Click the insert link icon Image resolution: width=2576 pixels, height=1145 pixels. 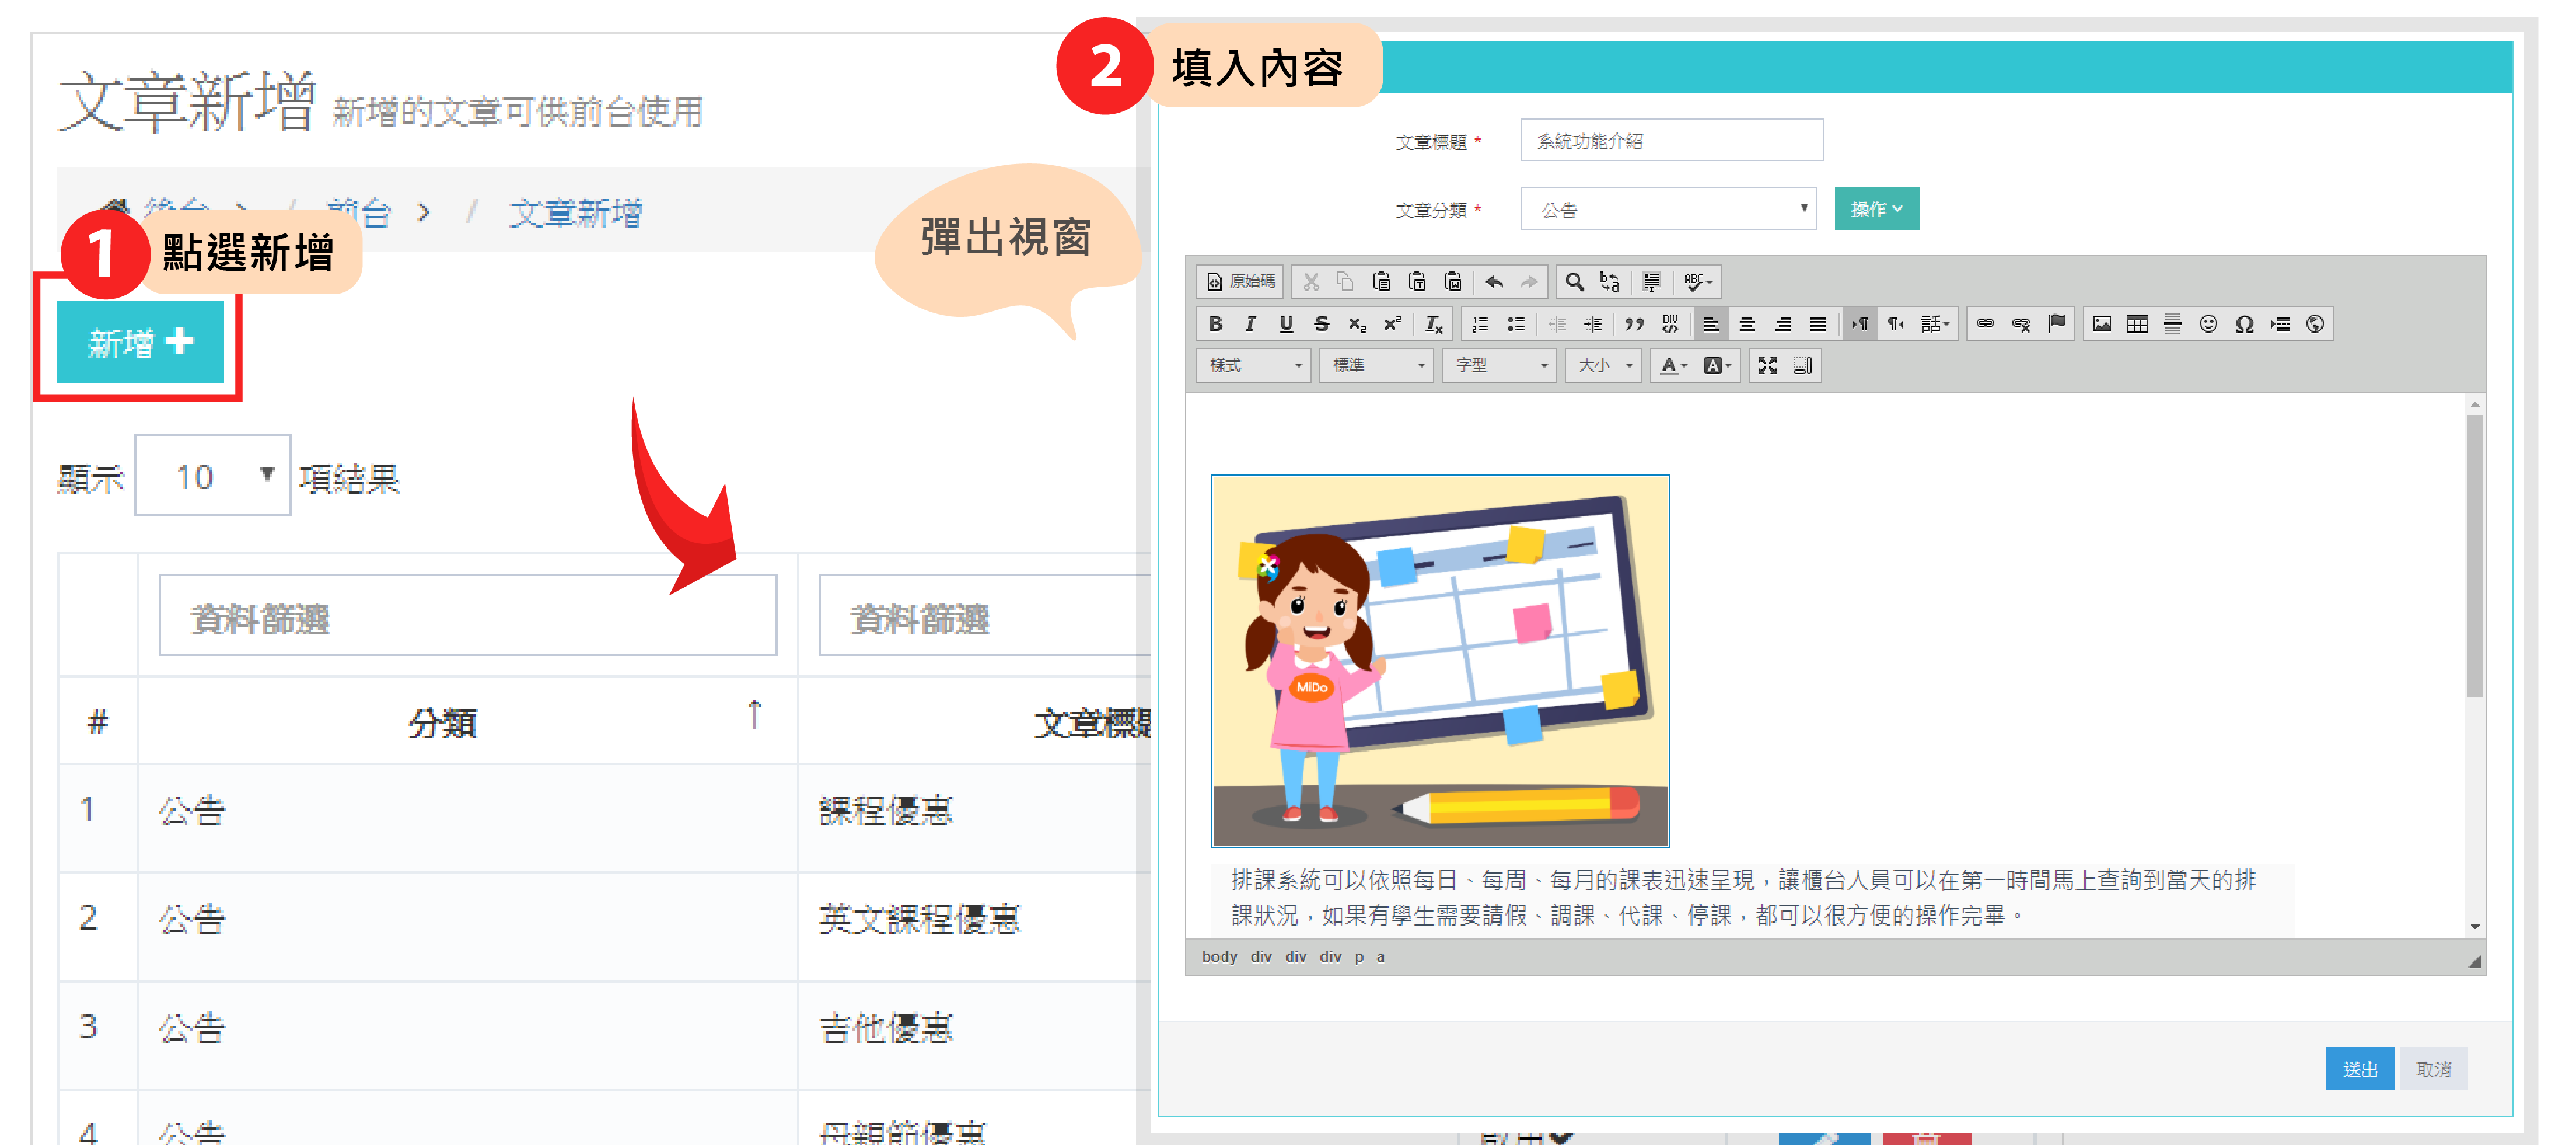click(x=1985, y=324)
